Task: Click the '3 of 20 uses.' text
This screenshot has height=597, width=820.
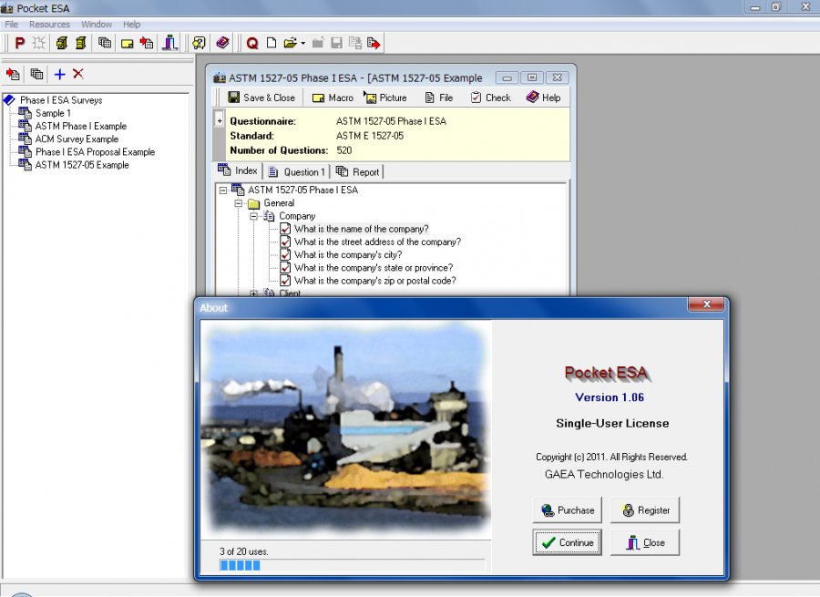Action: 243,551
